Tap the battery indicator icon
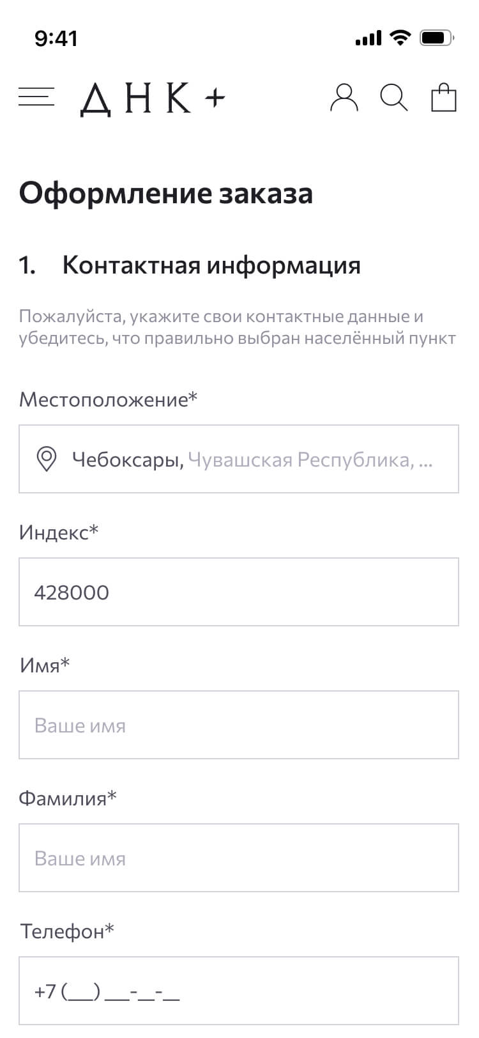The image size is (479, 1038). pyautogui.click(x=436, y=38)
